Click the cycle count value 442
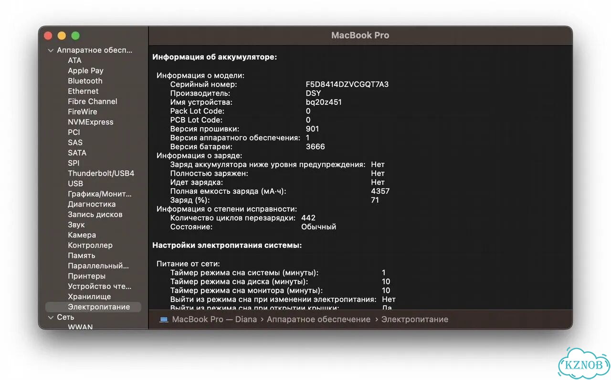 tap(308, 218)
